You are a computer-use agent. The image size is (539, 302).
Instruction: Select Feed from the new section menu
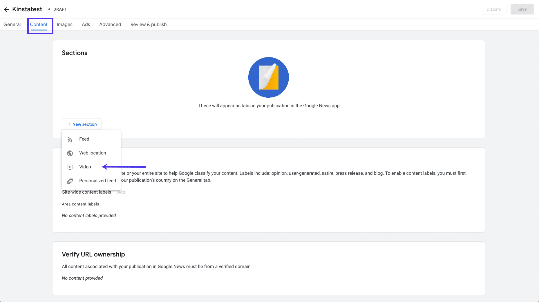coord(84,139)
